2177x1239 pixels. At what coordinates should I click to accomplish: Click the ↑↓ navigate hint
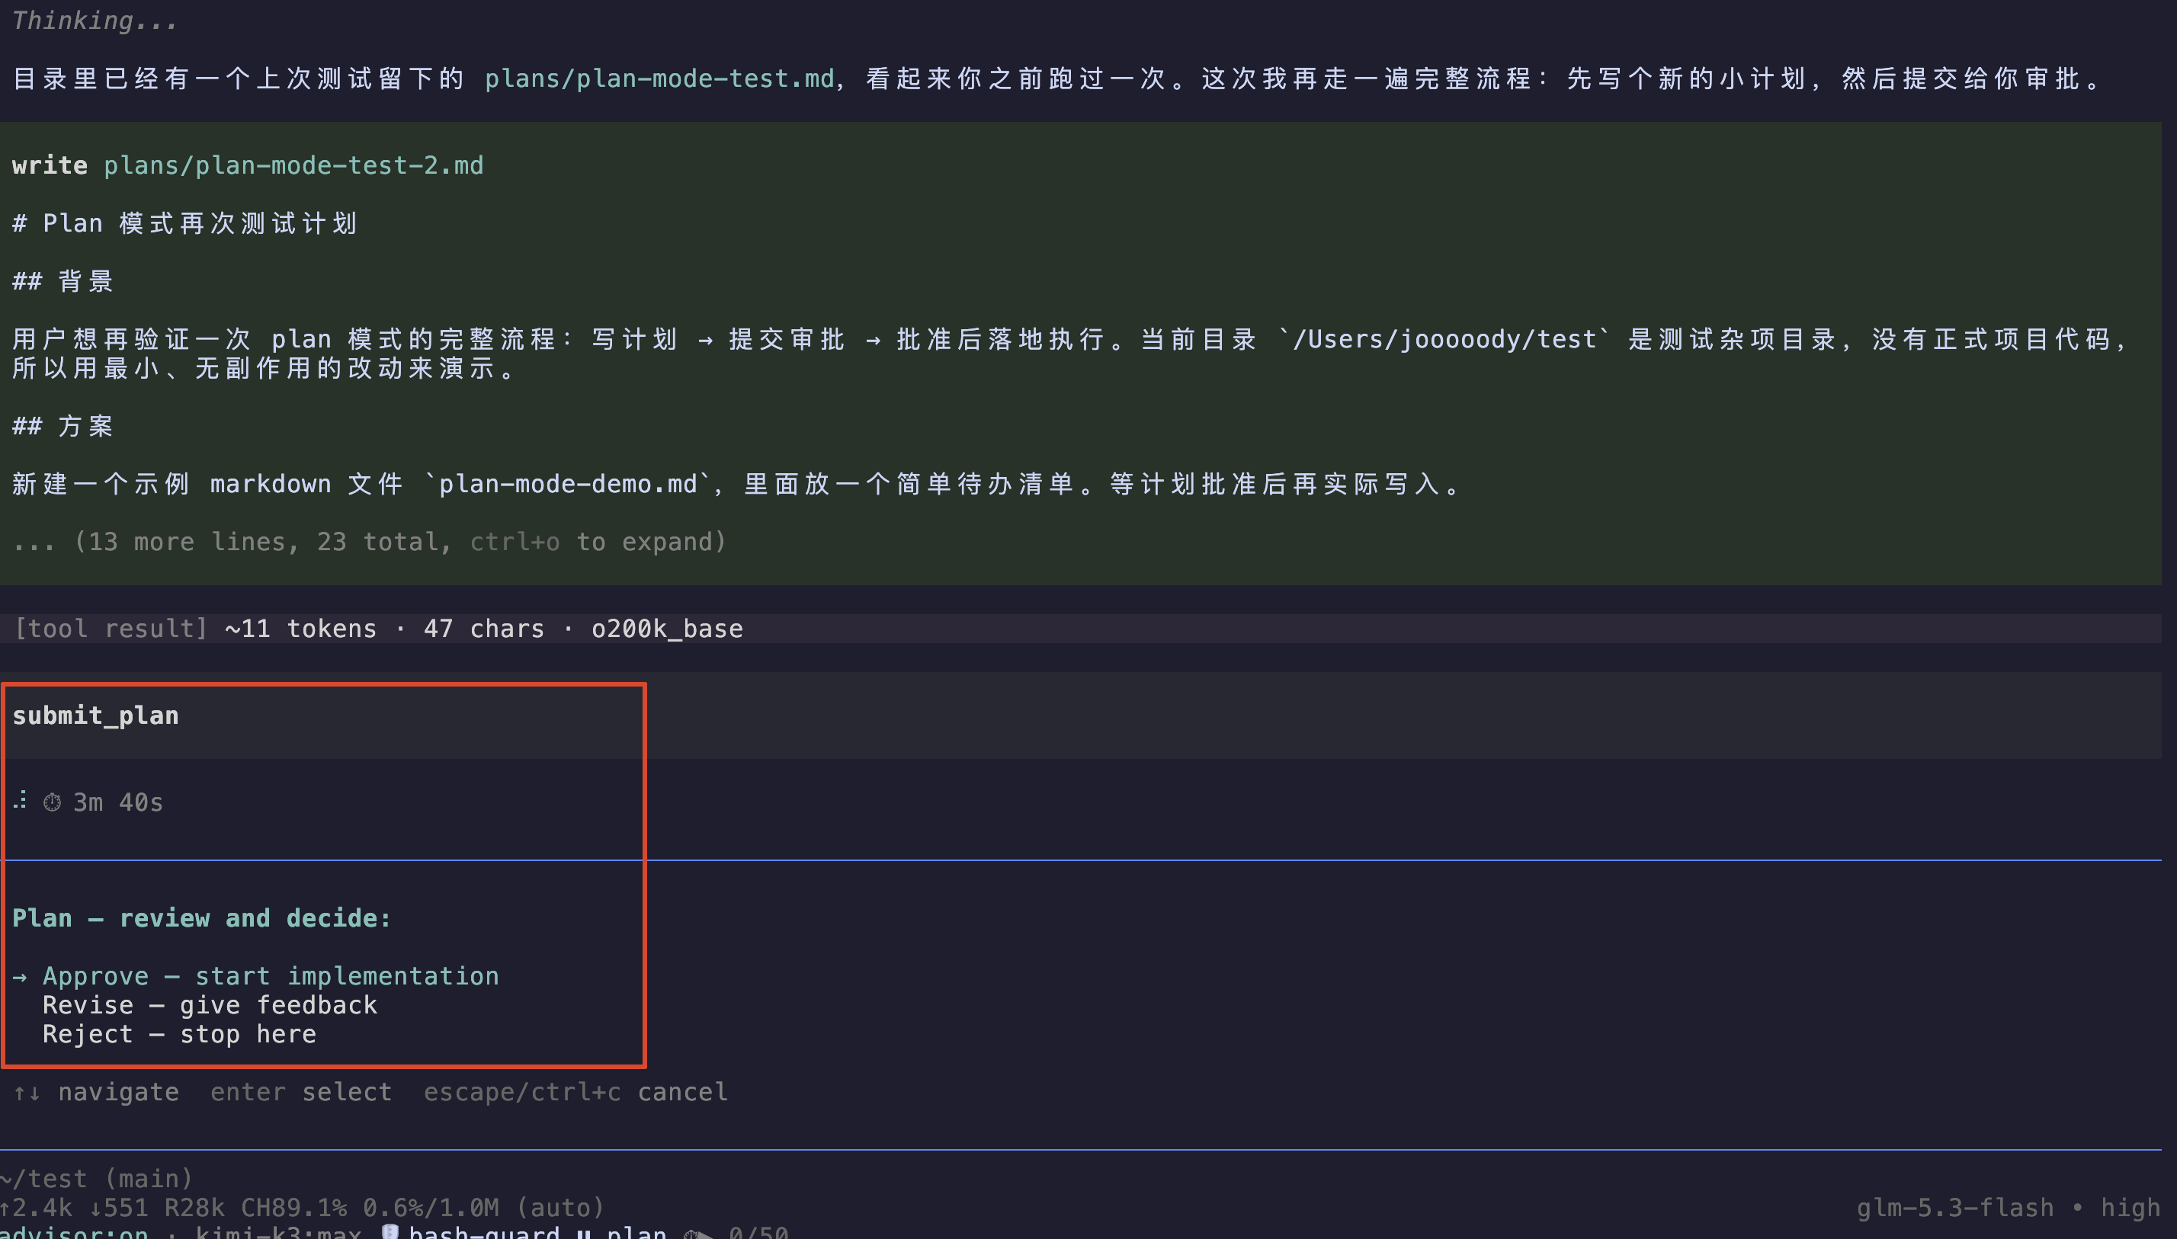96,1092
